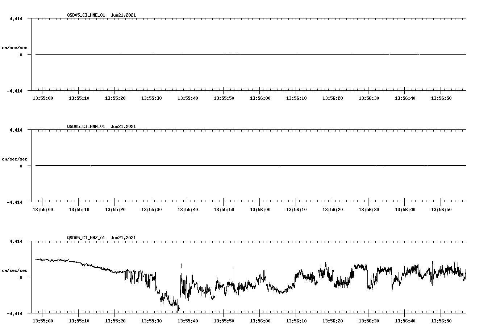The width and height of the screenshot is (492, 334).
Task: Click the QSD05_CI_HNN_01 plot title
Action: 101,127
